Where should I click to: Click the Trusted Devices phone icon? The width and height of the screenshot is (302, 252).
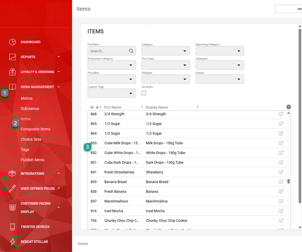(12, 227)
